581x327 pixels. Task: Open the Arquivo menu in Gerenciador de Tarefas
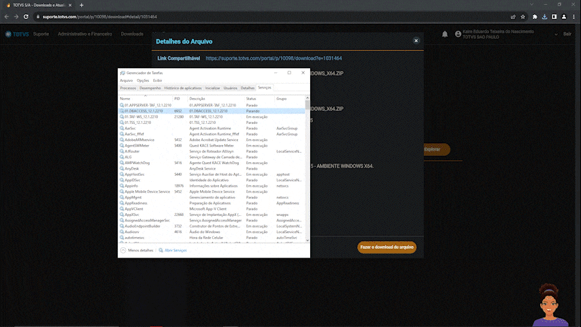coord(126,80)
